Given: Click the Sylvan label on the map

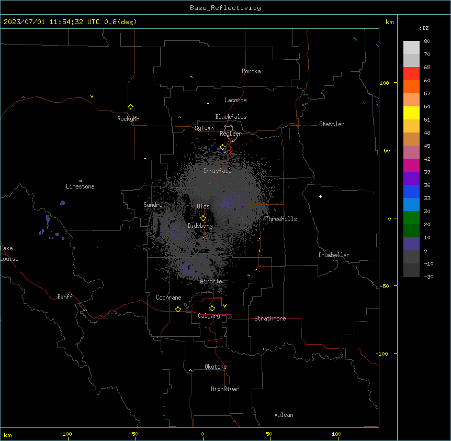Looking at the screenshot, I should tap(204, 128).
